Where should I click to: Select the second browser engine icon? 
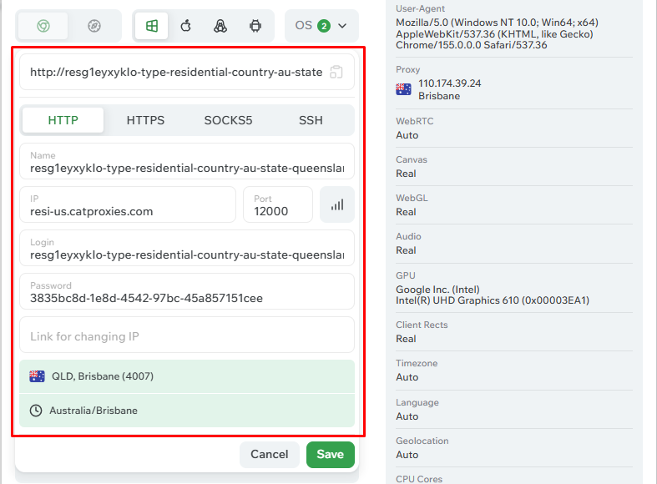coord(94,26)
